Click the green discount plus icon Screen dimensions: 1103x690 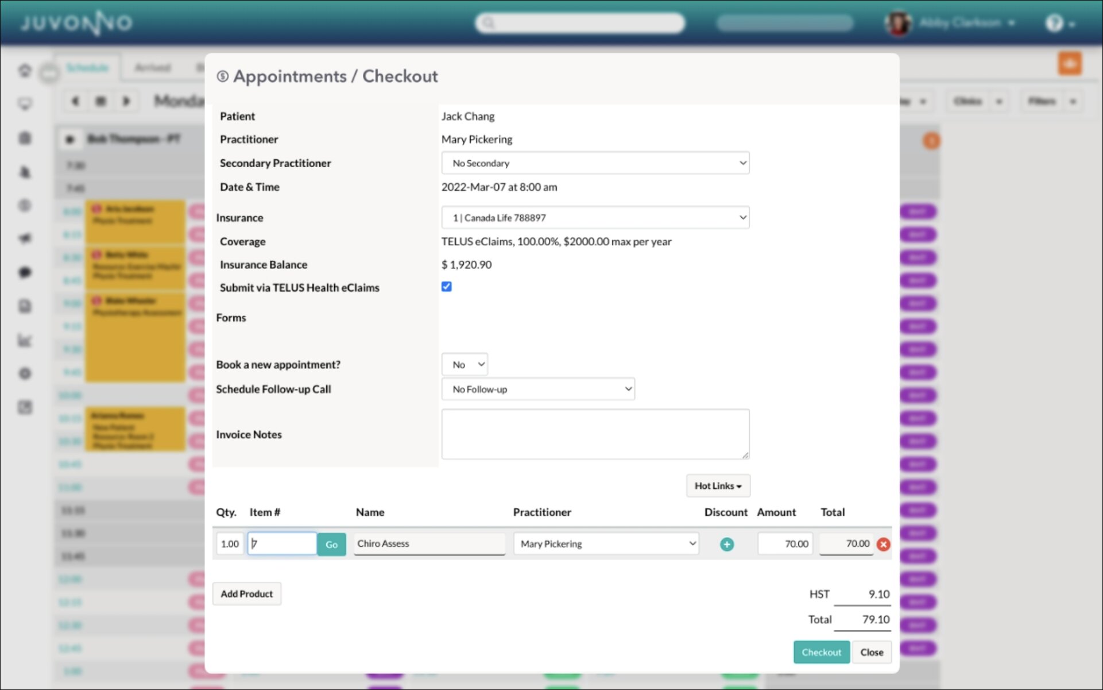pyautogui.click(x=726, y=544)
